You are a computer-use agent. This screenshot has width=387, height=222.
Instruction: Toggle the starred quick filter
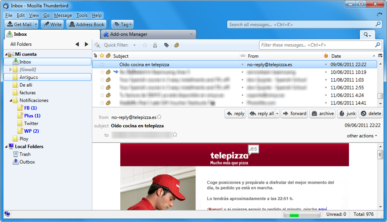tap(145, 45)
